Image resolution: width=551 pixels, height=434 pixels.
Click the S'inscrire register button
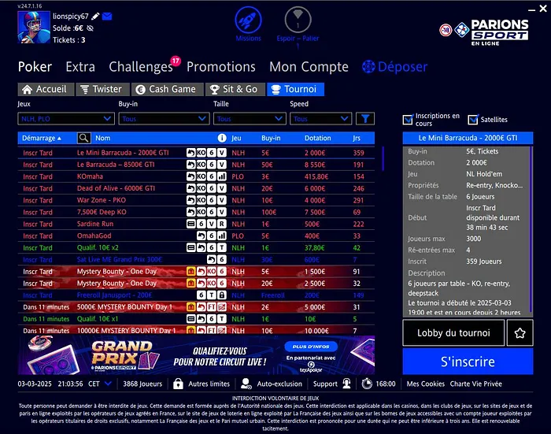coord(468,362)
